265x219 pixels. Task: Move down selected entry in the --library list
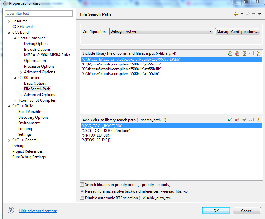[258, 54]
